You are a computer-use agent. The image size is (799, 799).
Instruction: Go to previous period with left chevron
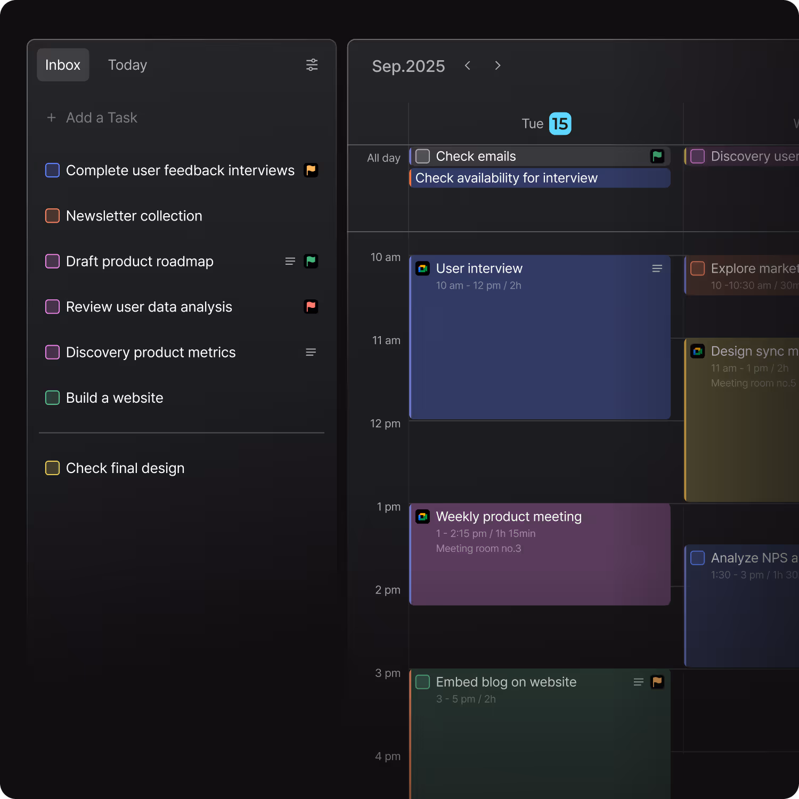pos(468,66)
